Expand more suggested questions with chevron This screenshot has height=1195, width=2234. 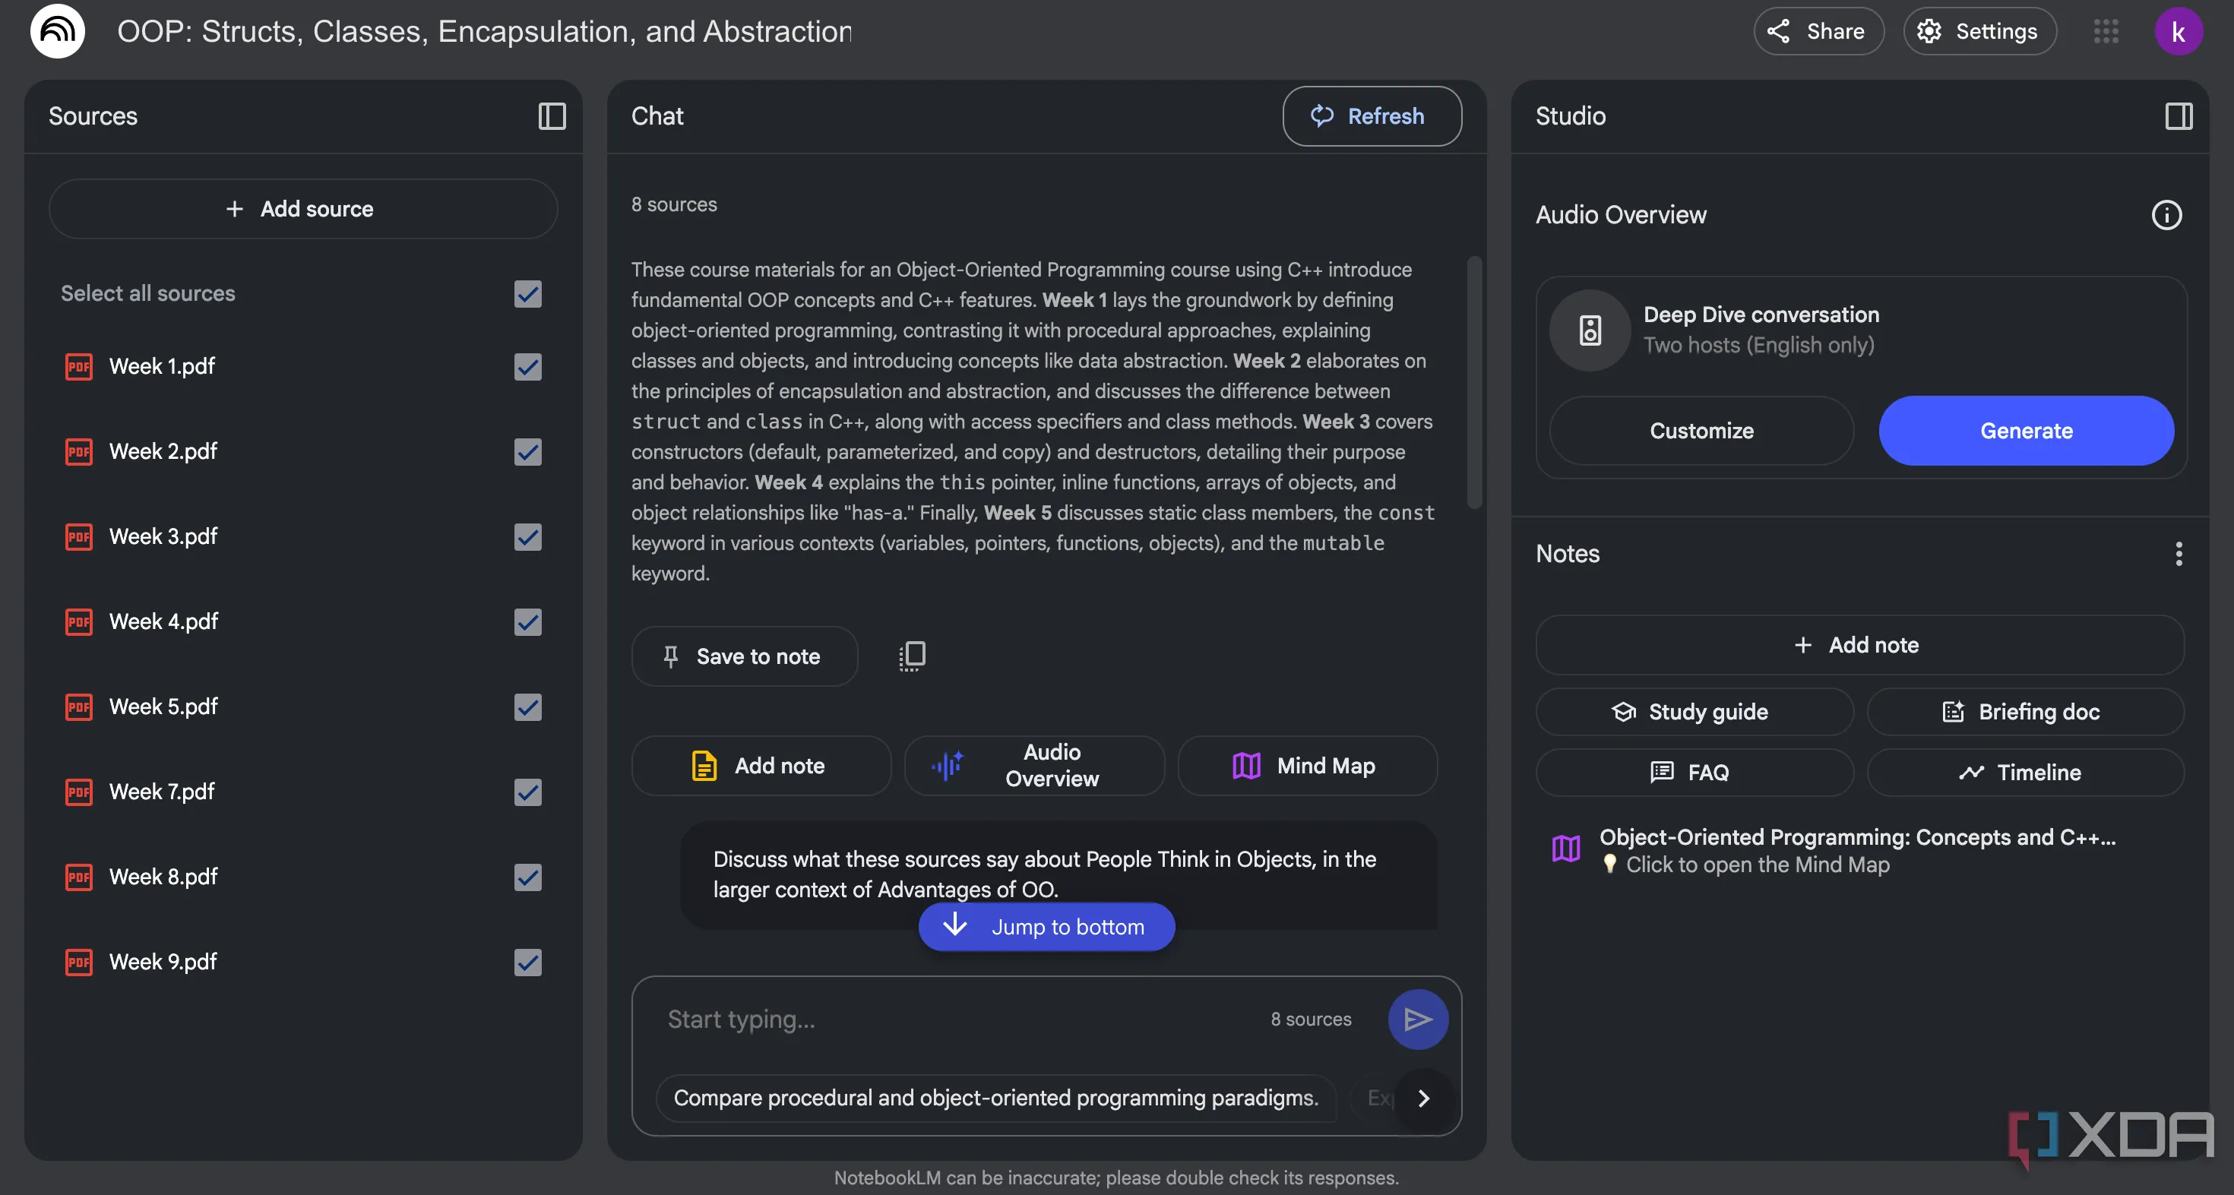(x=1423, y=1098)
